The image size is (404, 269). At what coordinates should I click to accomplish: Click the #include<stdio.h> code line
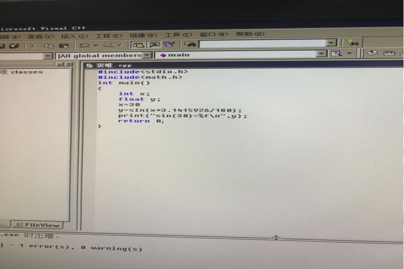point(143,72)
